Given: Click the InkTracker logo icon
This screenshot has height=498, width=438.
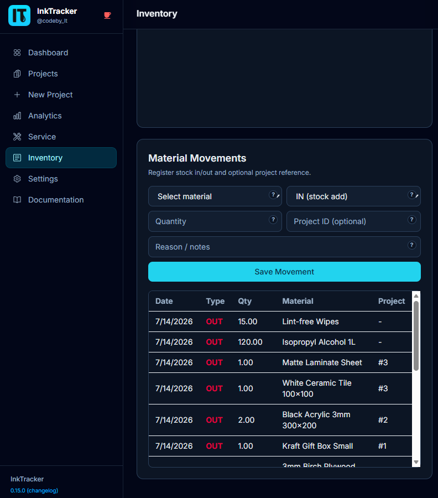Looking at the screenshot, I should [19, 15].
